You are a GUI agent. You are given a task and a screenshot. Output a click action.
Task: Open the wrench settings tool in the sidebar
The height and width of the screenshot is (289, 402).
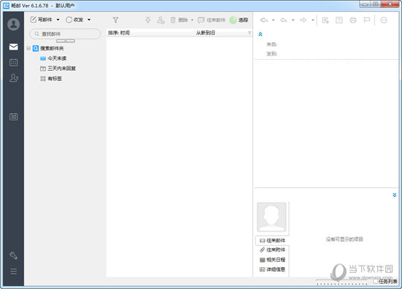pyautogui.click(x=13, y=255)
